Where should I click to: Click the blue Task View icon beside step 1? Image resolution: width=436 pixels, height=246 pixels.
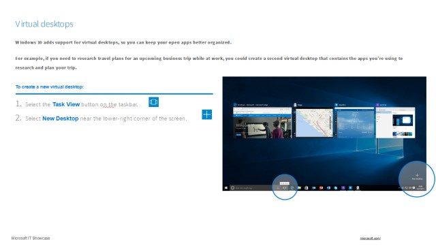[153, 102]
